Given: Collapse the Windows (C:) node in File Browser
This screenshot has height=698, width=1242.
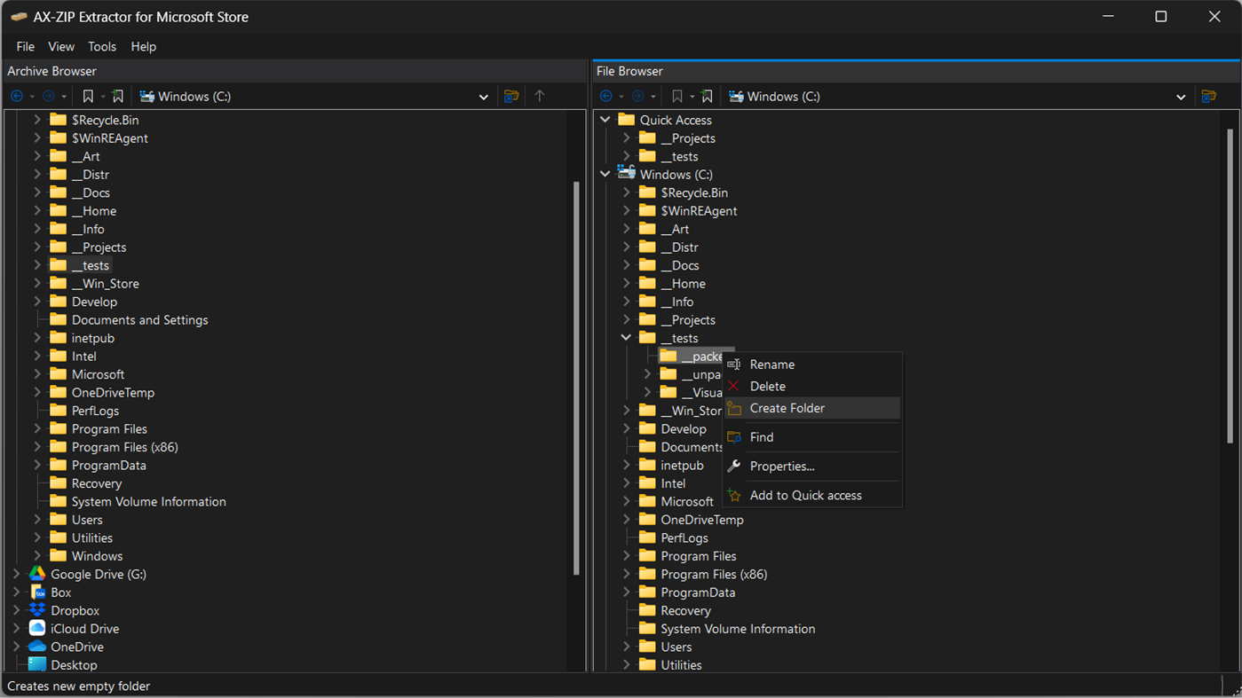Looking at the screenshot, I should tap(605, 174).
